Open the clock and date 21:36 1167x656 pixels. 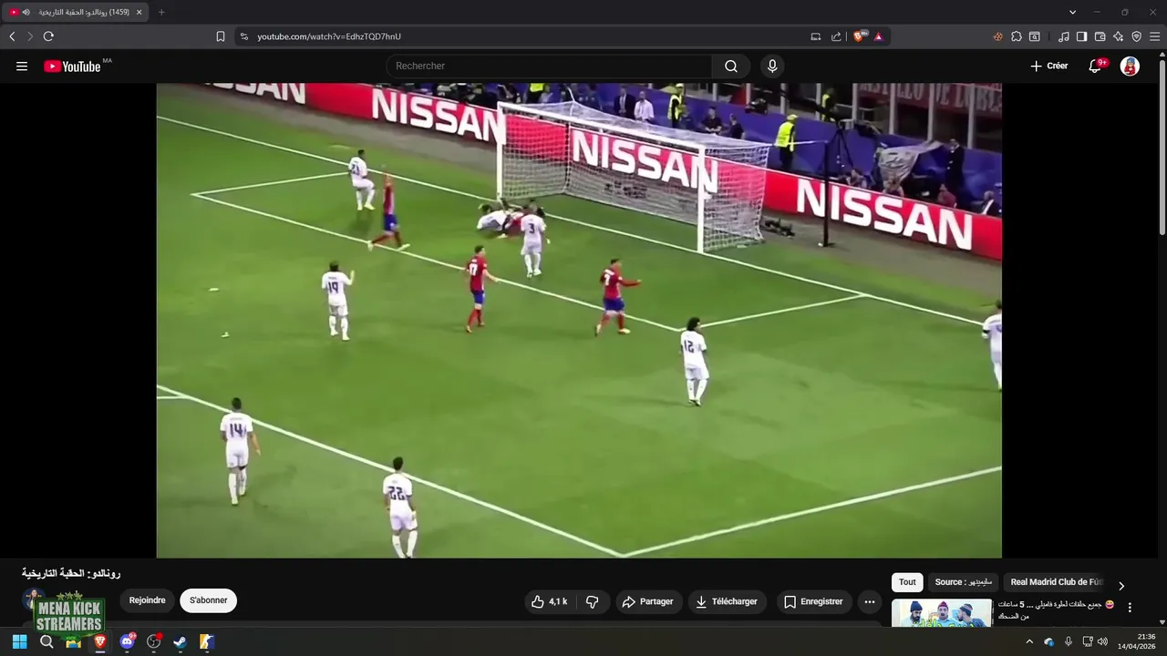[1137, 641]
